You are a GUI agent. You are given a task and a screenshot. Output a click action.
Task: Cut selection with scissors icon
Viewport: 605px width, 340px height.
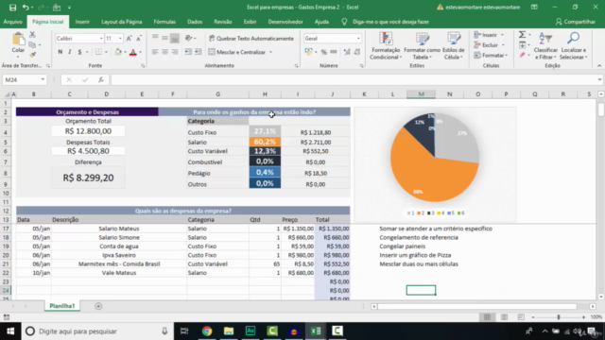pos(33,35)
